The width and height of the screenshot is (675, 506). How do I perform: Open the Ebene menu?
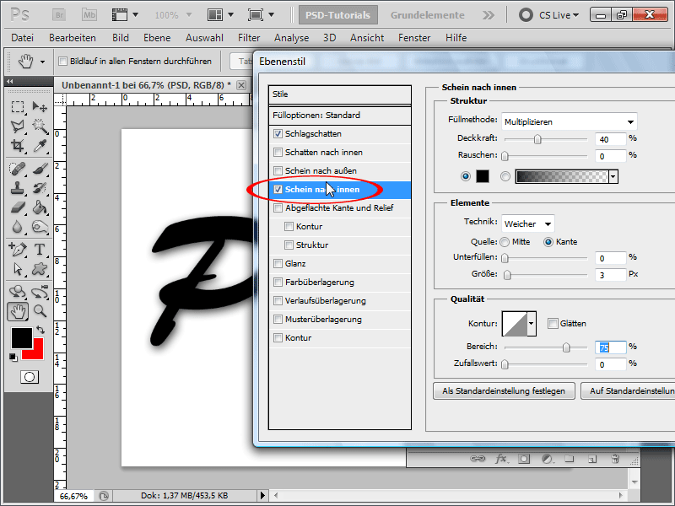pos(157,38)
